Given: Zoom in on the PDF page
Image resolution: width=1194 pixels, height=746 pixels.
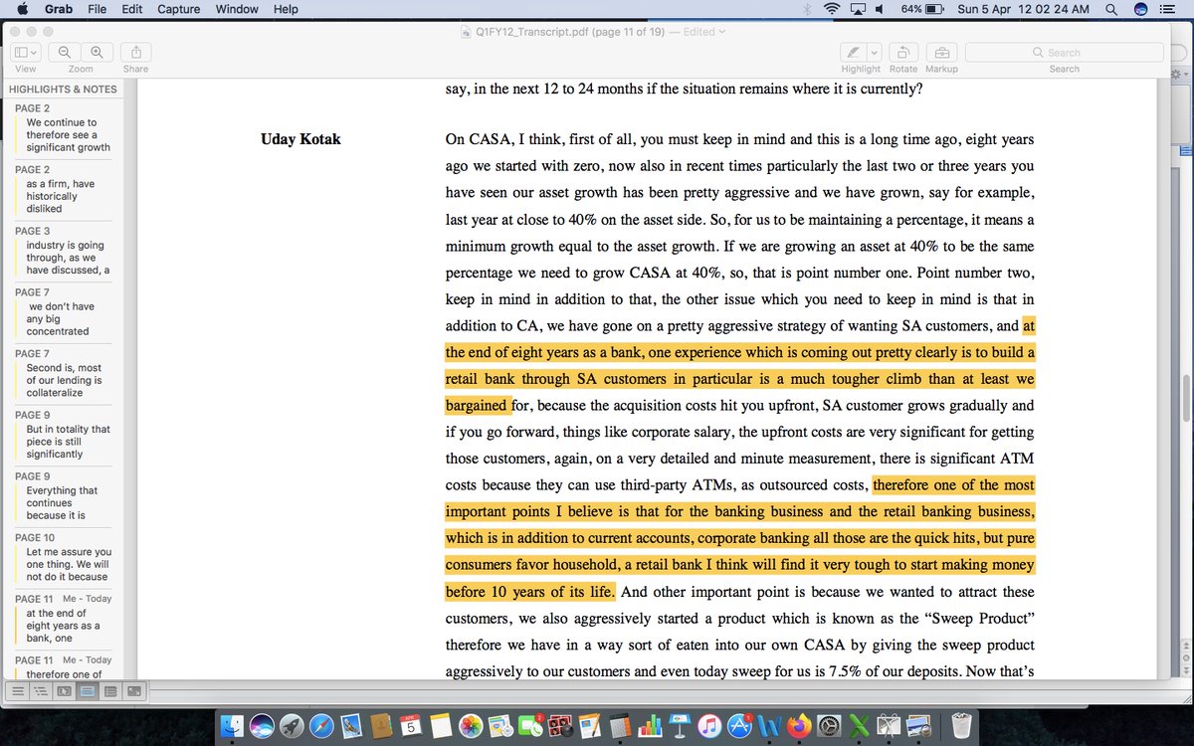Looking at the screenshot, I should (97, 53).
